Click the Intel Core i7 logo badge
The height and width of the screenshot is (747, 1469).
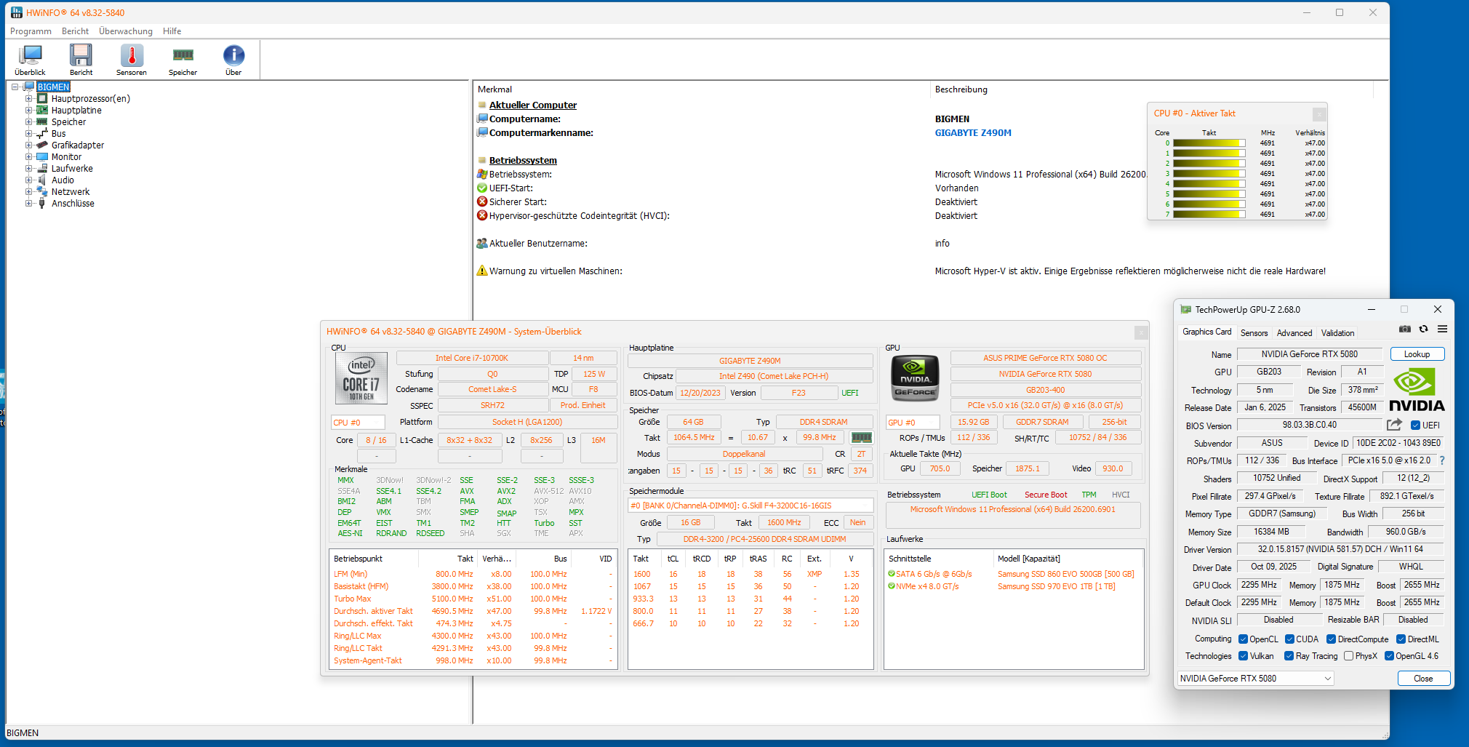[361, 379]
